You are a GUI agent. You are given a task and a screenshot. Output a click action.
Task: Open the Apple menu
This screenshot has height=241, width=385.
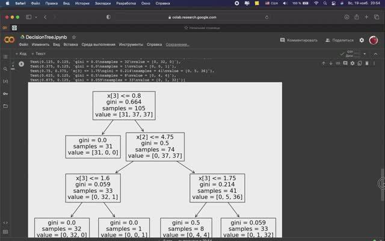tap(7, 3)
